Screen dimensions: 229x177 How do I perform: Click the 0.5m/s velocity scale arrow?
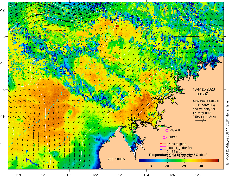click(x=201, y=120)
